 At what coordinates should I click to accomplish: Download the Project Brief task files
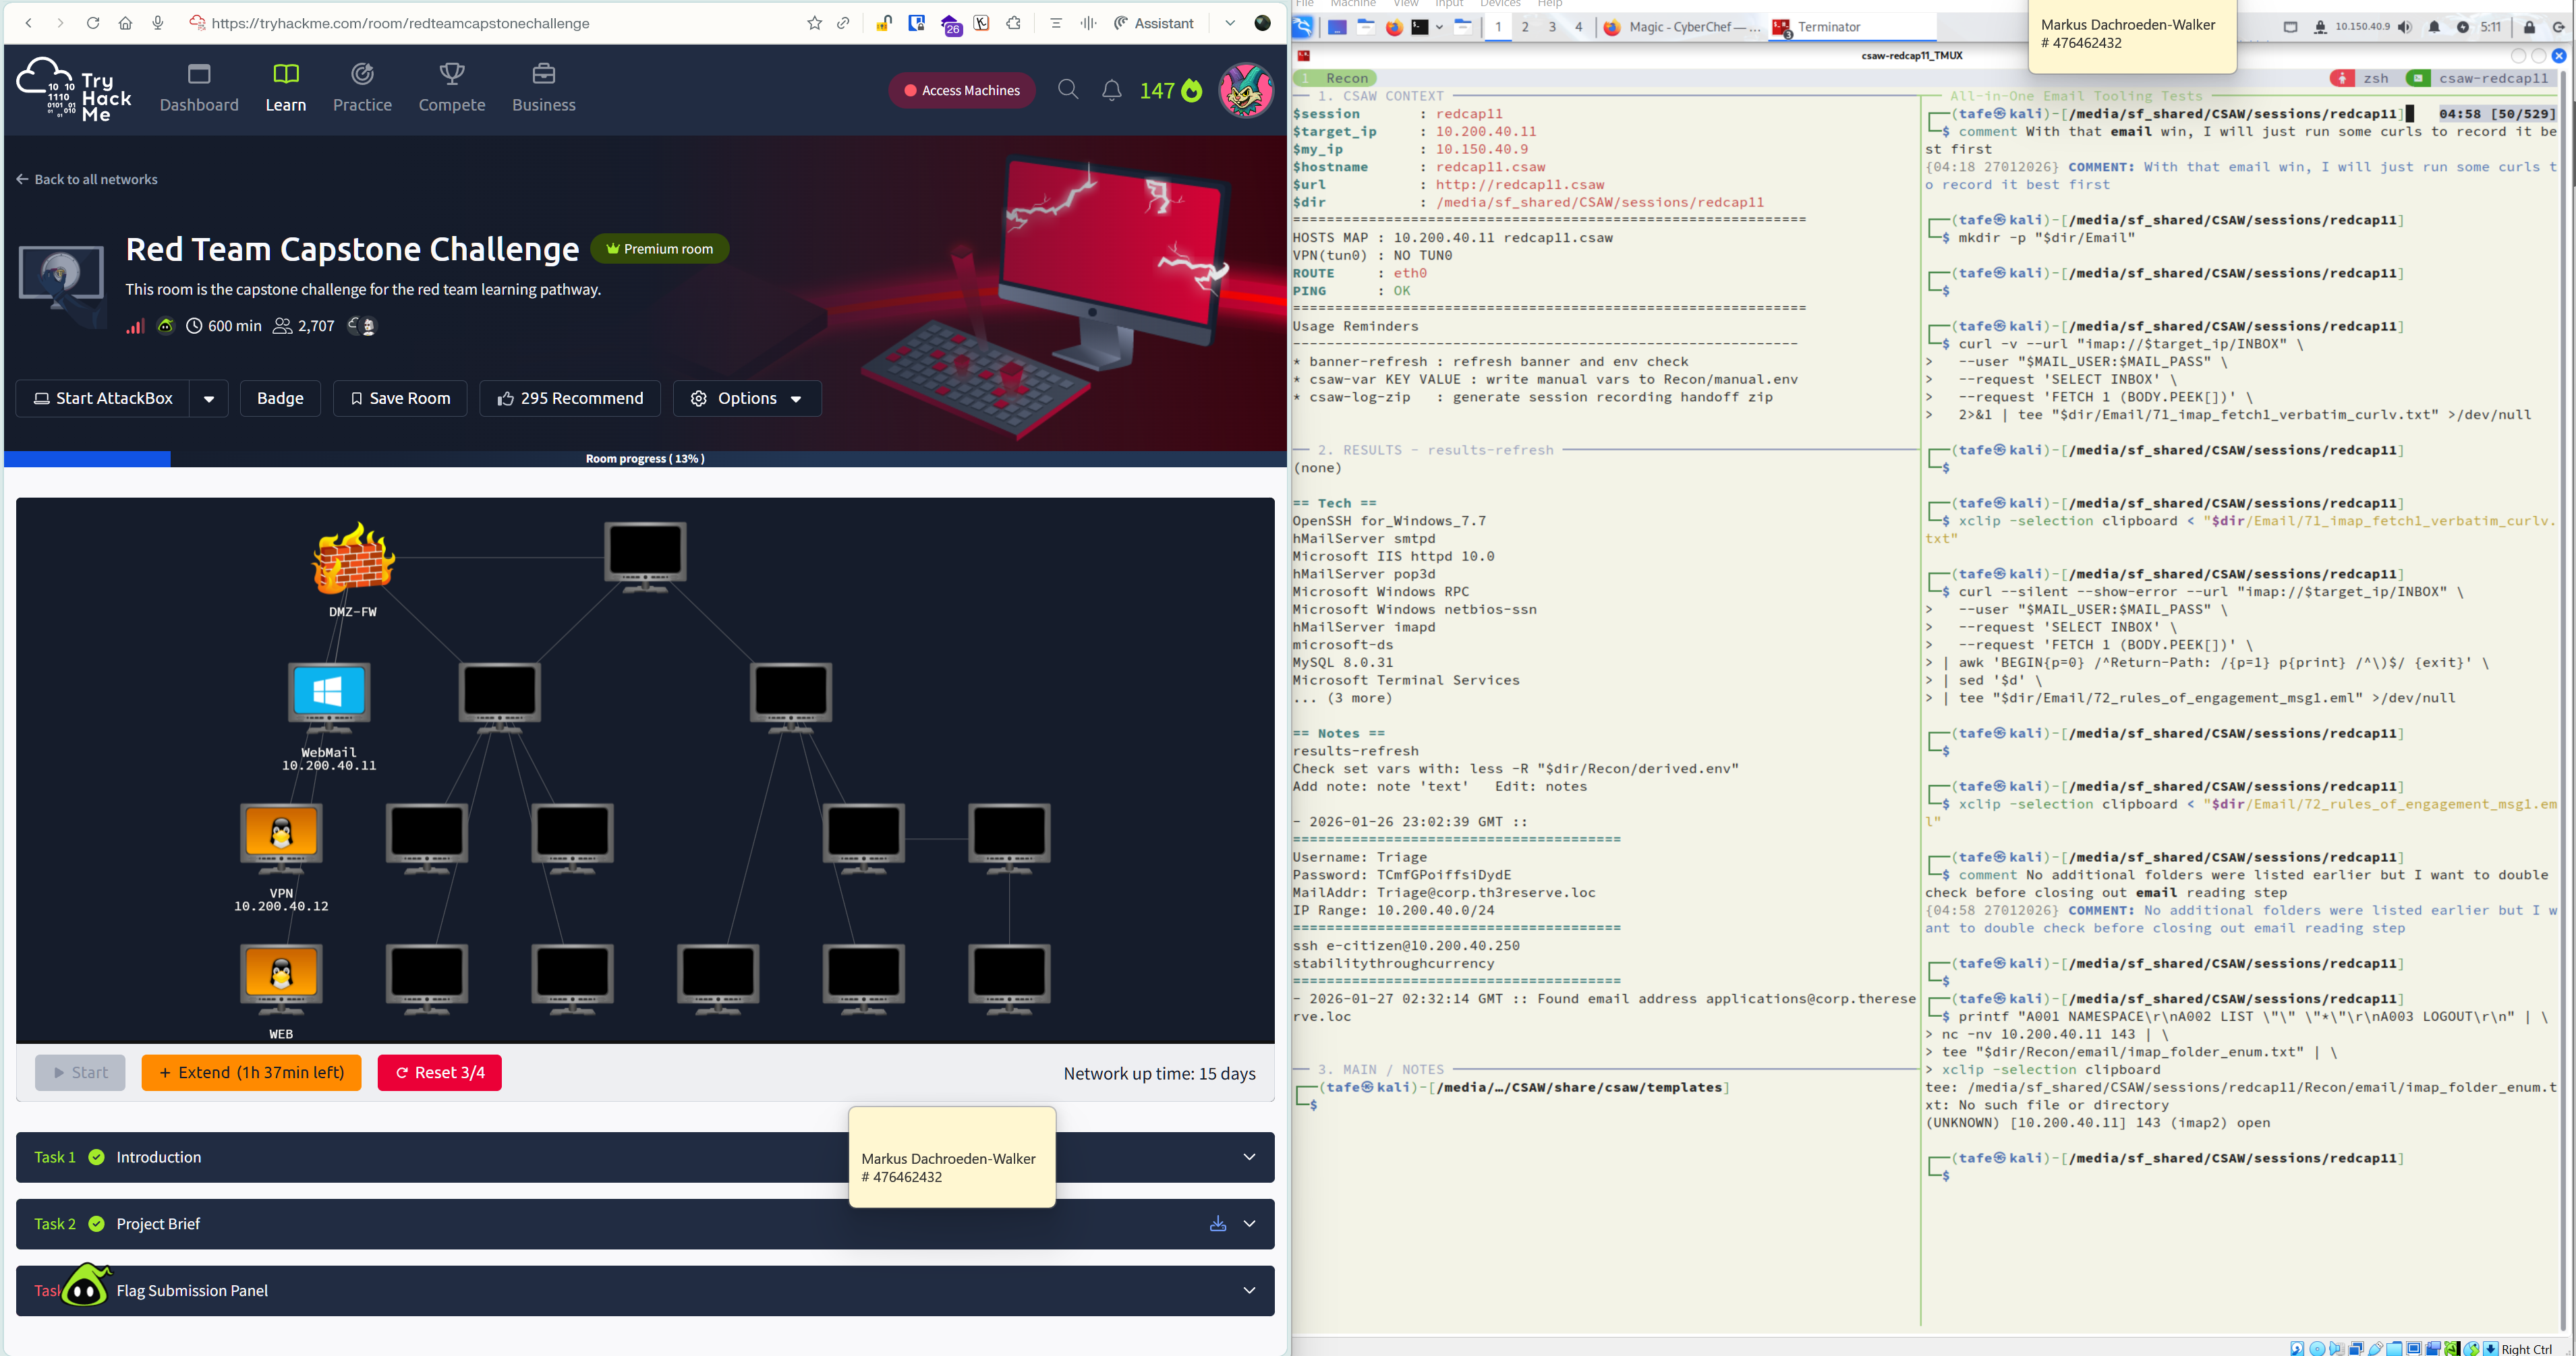(1217, 1224)
